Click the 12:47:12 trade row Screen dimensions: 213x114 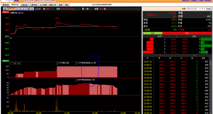pos(176,62)
